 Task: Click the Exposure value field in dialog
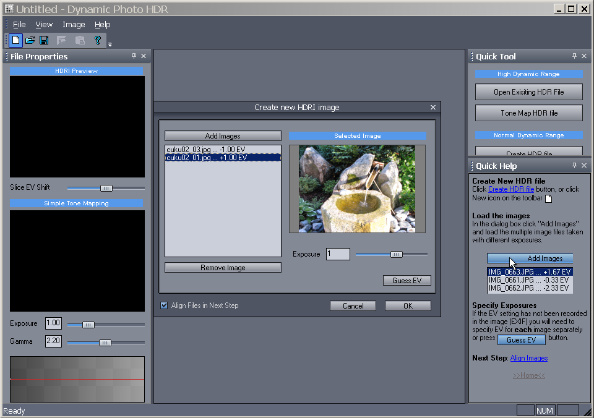pos(338,254)
